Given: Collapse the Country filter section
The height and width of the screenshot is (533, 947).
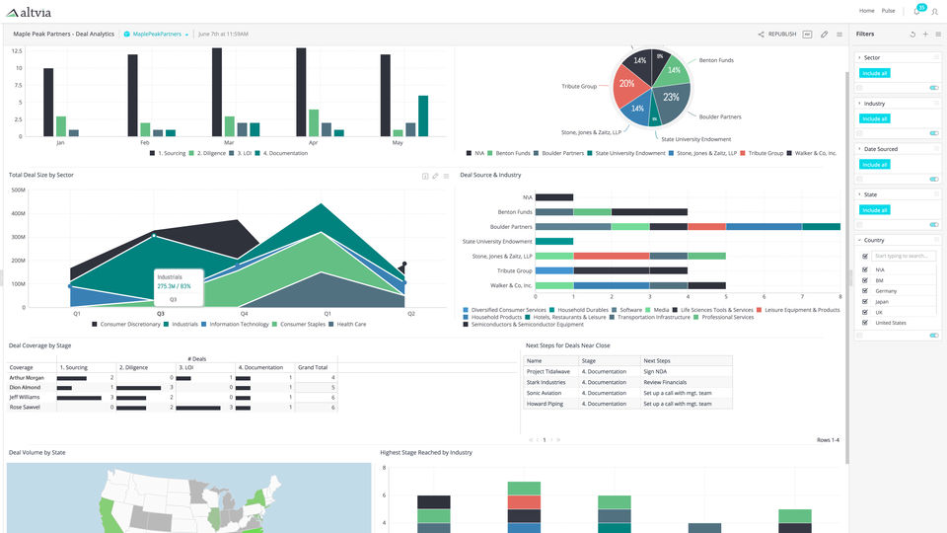Looking at the screenshot, I should (859, 240).
